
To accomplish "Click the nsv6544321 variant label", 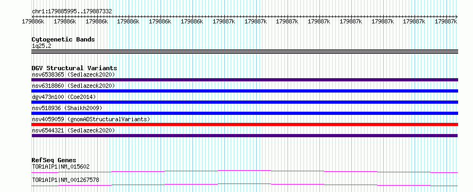I will coord(73,130).
